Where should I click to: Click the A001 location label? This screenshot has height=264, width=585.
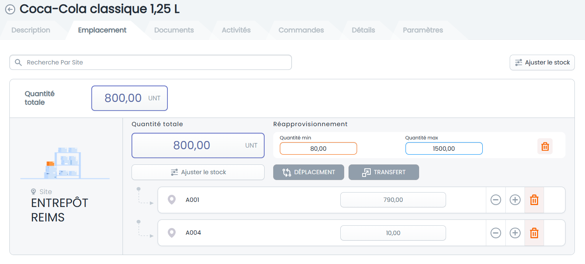click(192, 200)
